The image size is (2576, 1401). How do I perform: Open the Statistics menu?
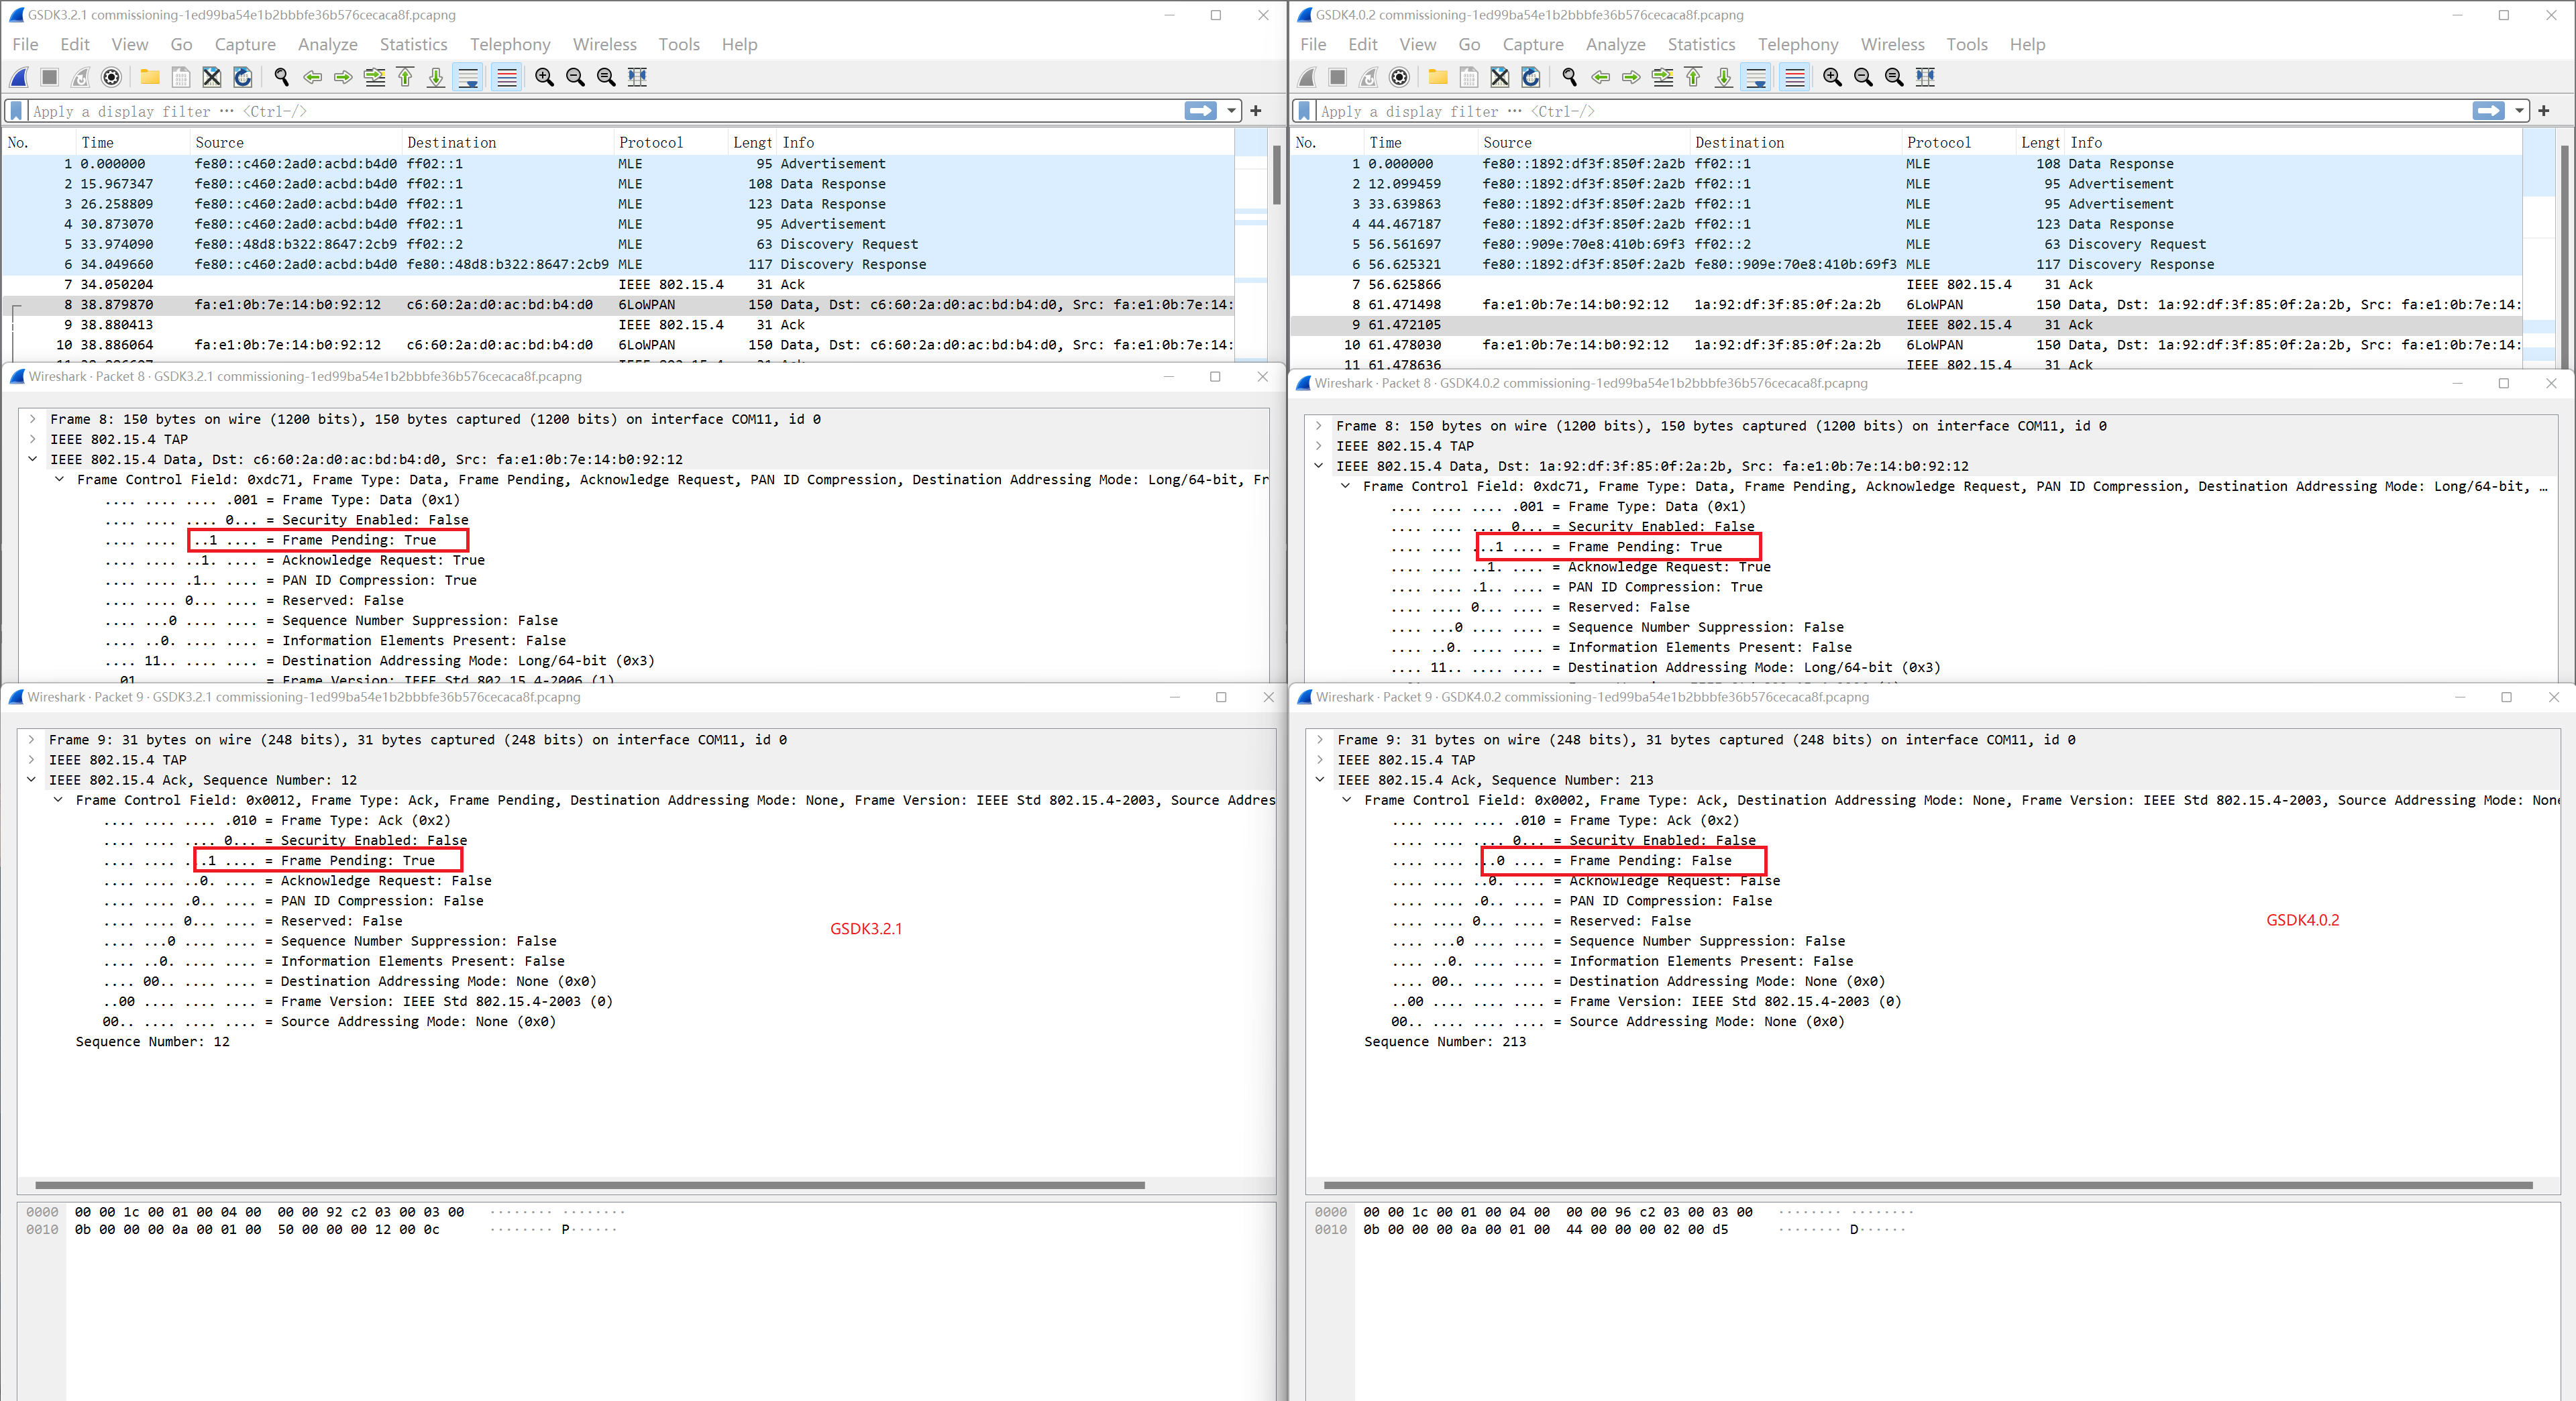[x=413, y=44]
